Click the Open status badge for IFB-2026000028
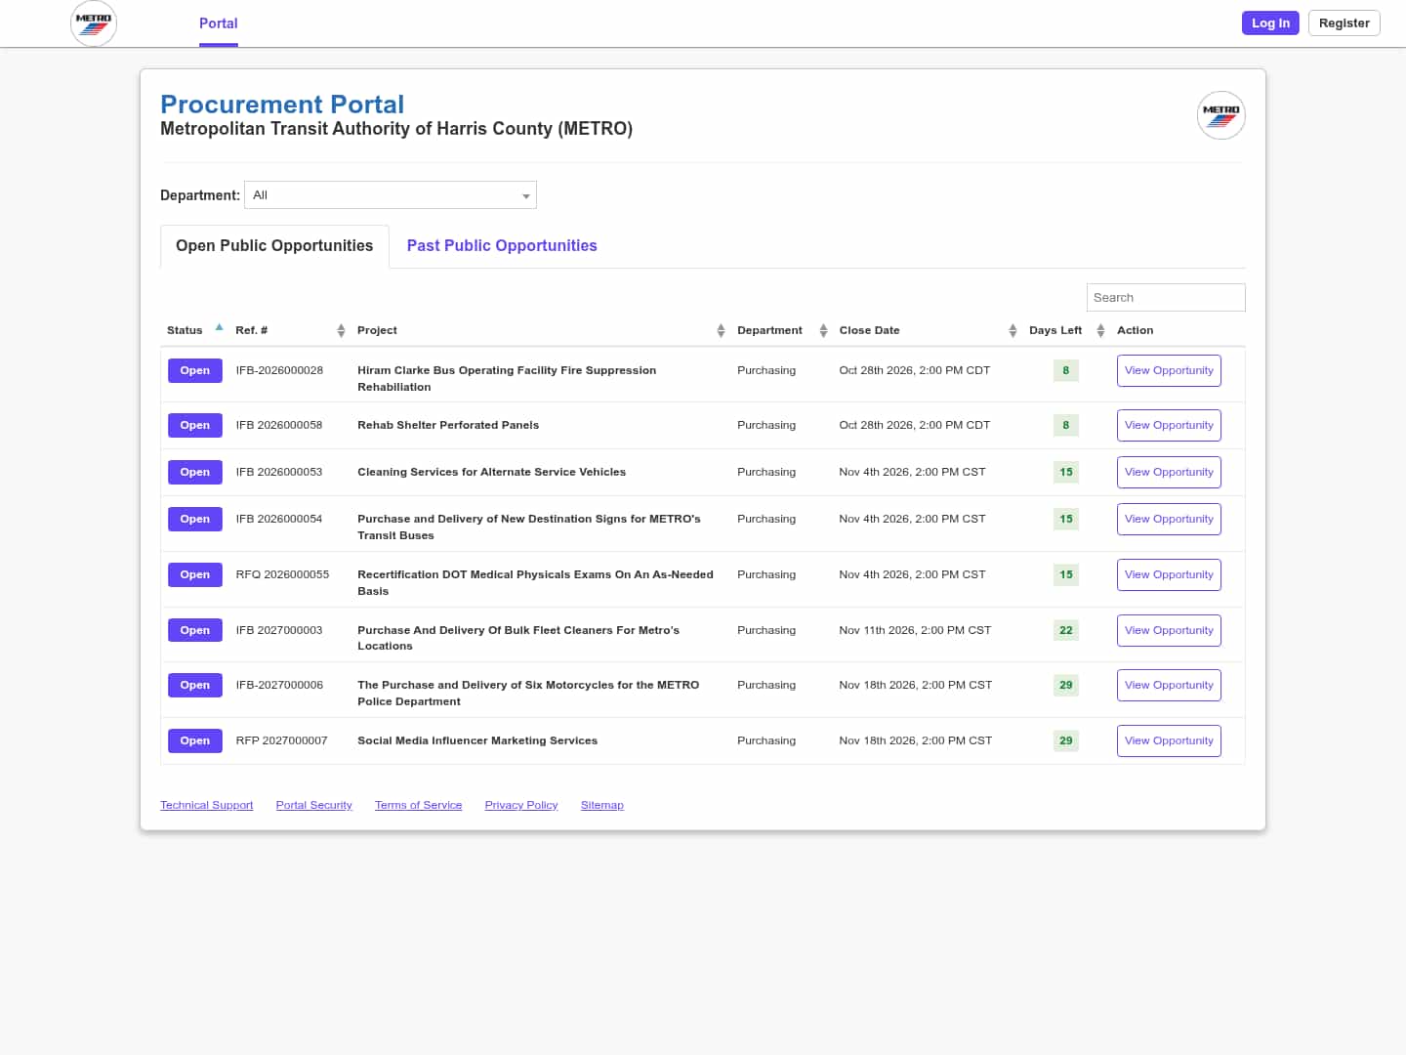The image size is (1406, 1055). 195,371
